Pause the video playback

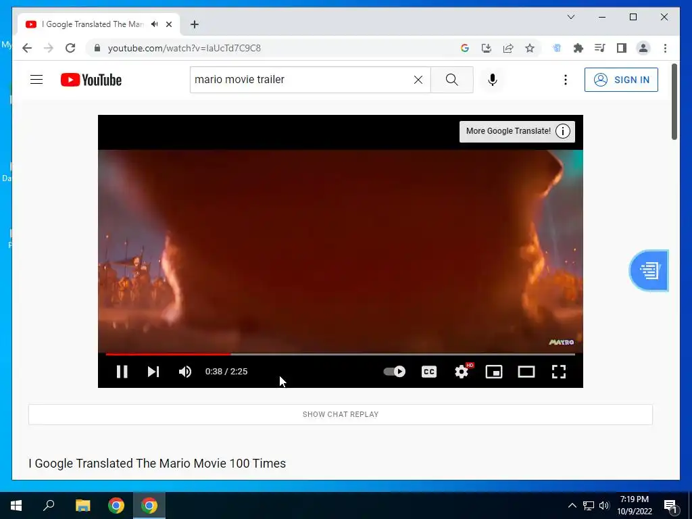pos(122,372)
